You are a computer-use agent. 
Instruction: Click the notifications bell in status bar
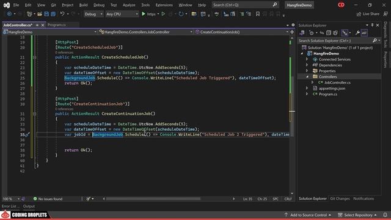point(385,215)
